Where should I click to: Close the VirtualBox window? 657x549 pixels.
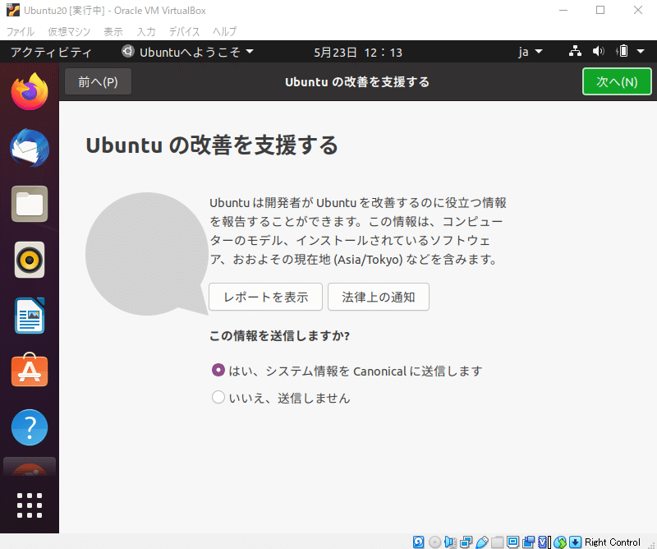coord(638,10)
